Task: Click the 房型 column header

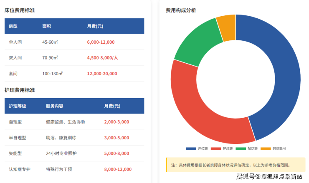Action: pyautogui.click(x=13, y=26)
